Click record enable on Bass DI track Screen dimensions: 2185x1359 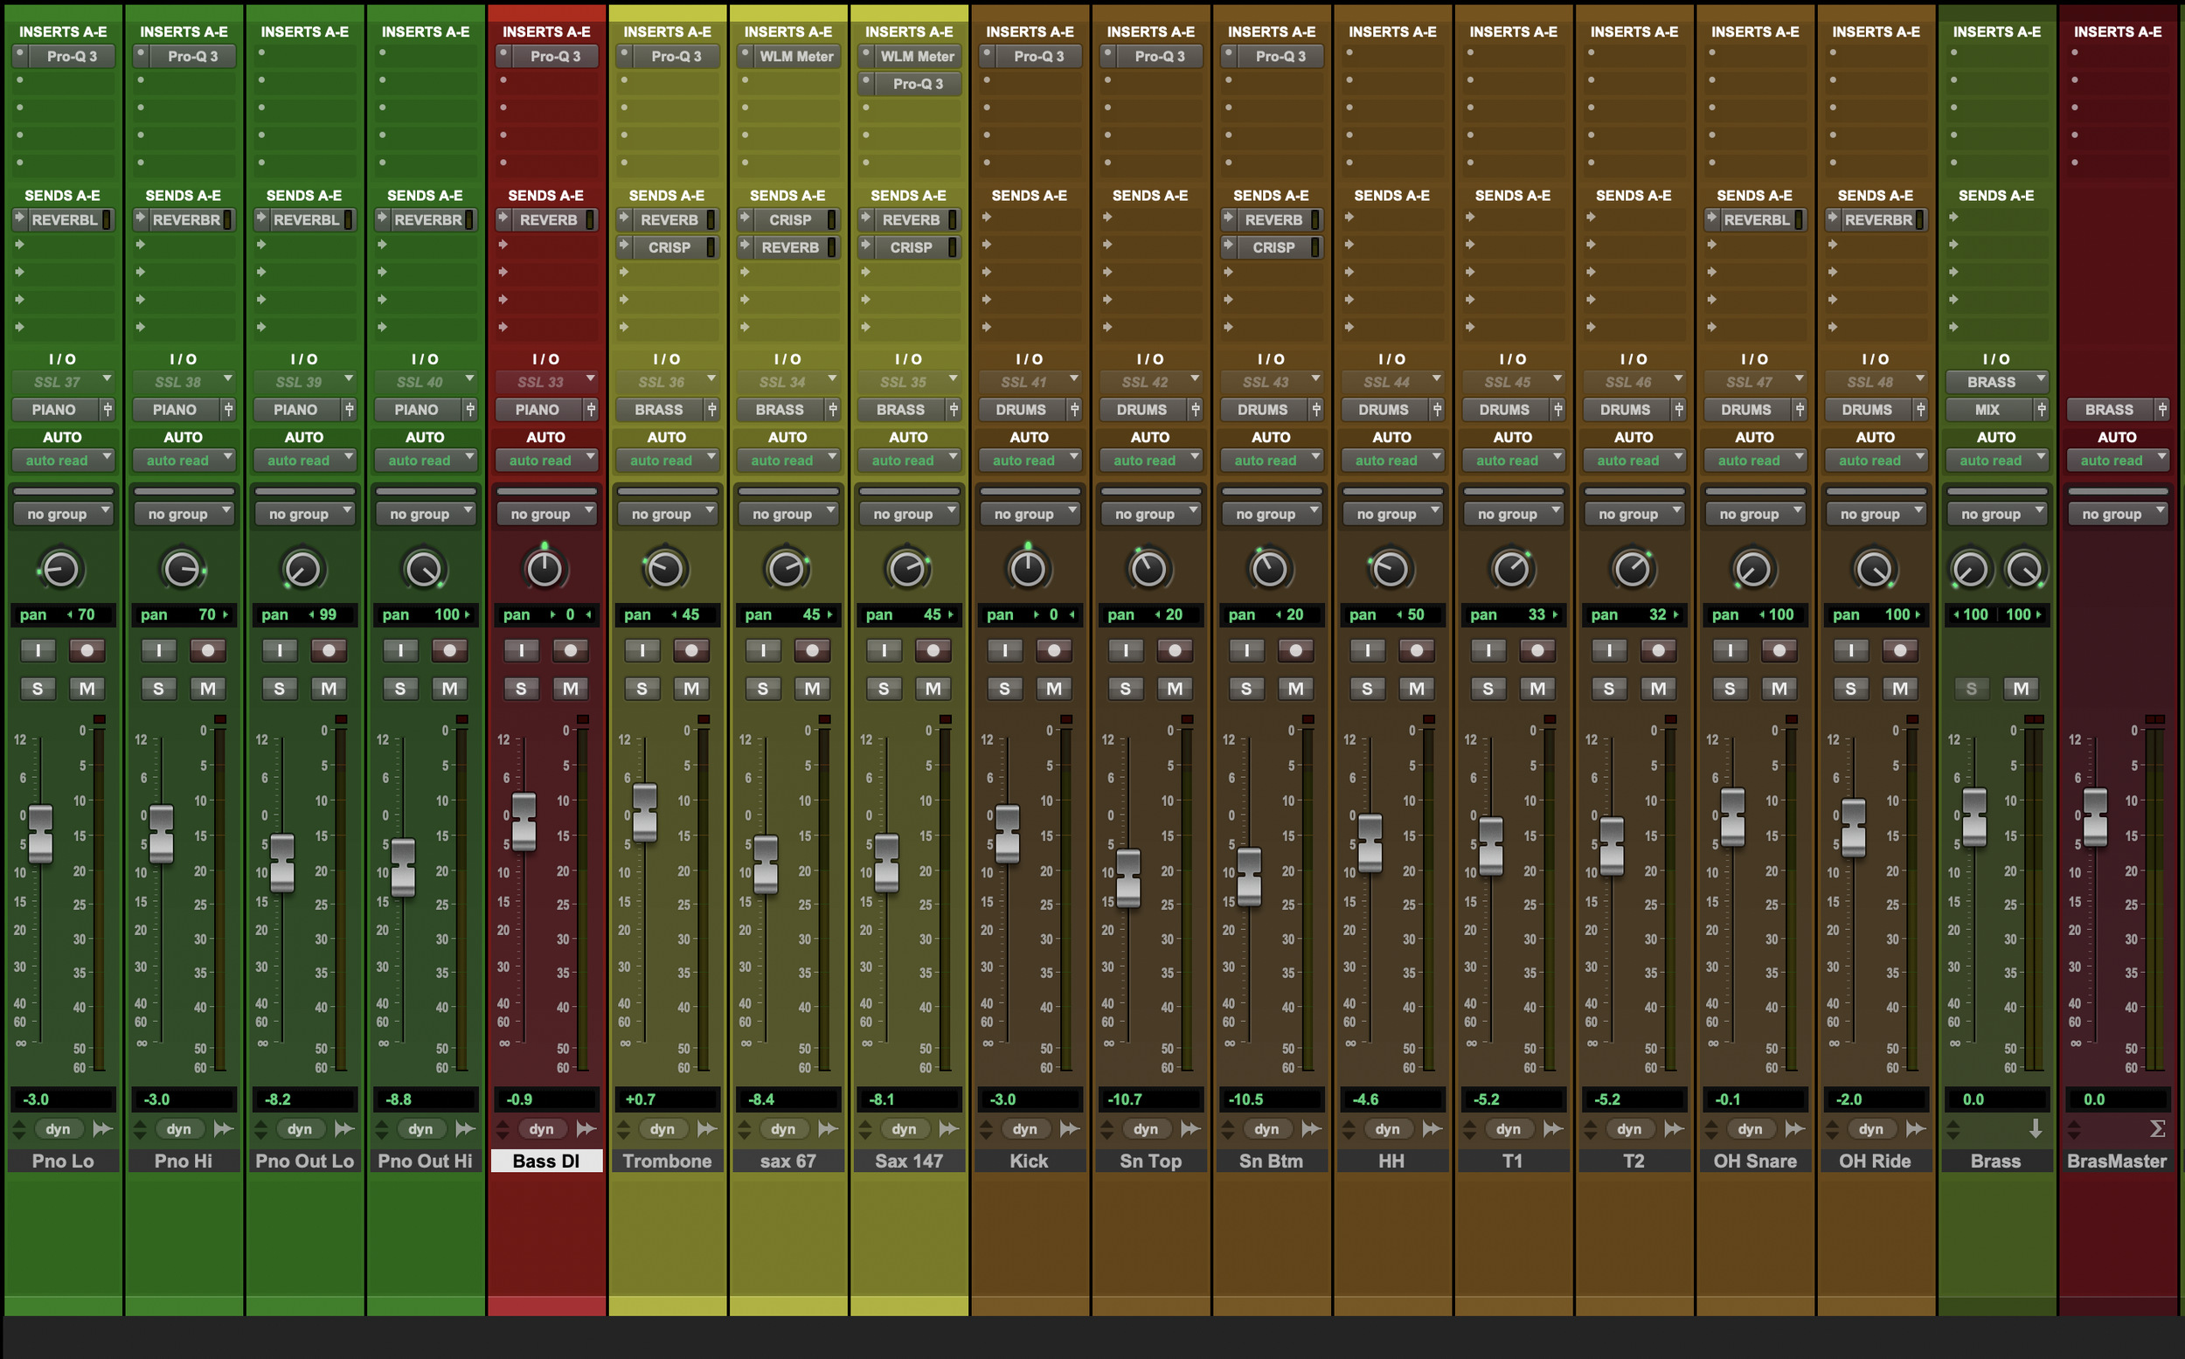click(570, 650)
